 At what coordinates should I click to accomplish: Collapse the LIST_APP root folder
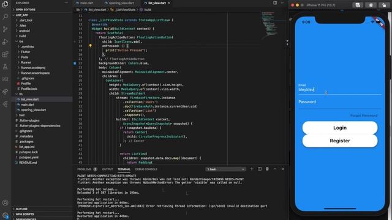pyautogui.click(x=22, y=15)
